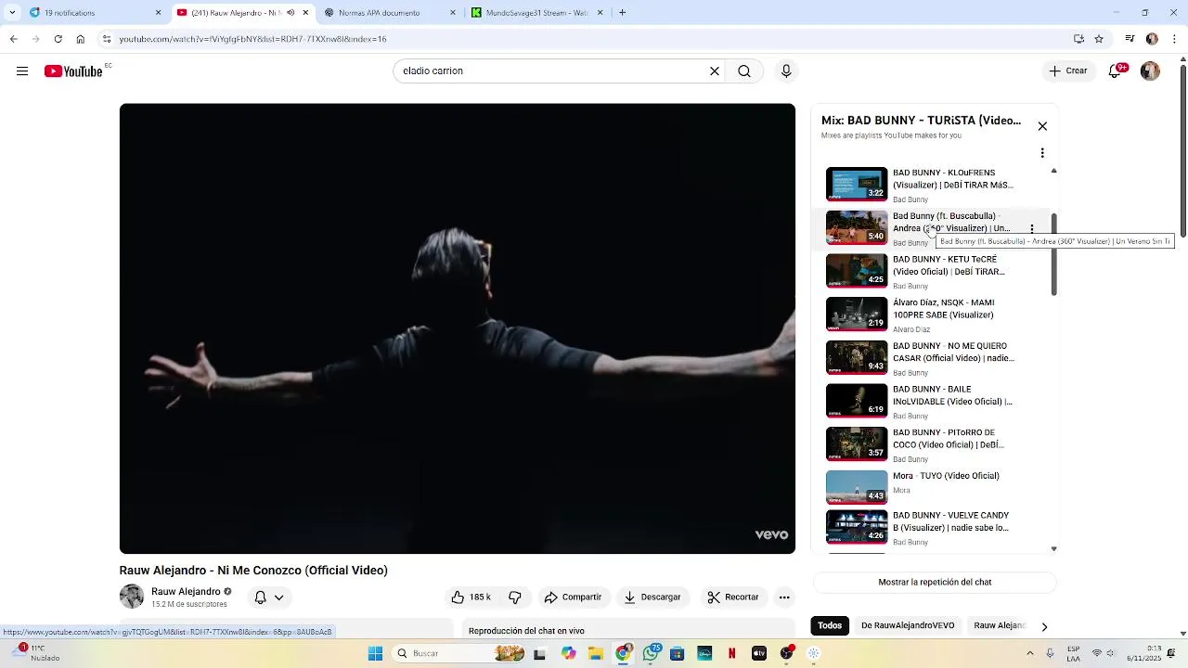This screenshot has height=668, width=1188.
Task: Bookmark this page with the star
Action: point(1099,39)
